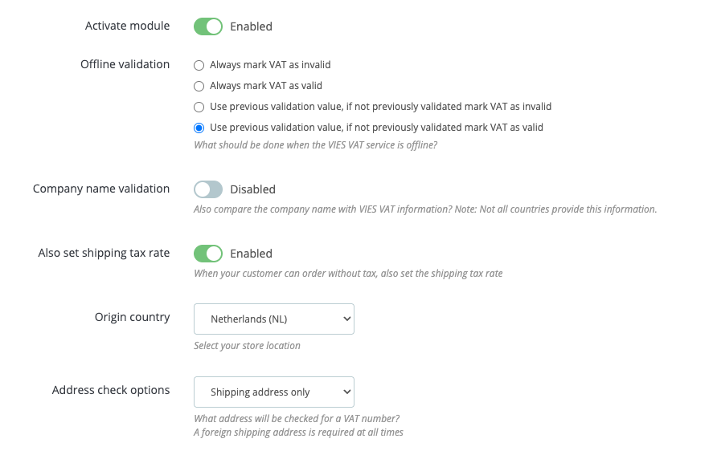Enable the Company name validation switch
Image resolution: width=713 pixels, height=455 pixels.
pyautogui.click(x=208, y=189)
